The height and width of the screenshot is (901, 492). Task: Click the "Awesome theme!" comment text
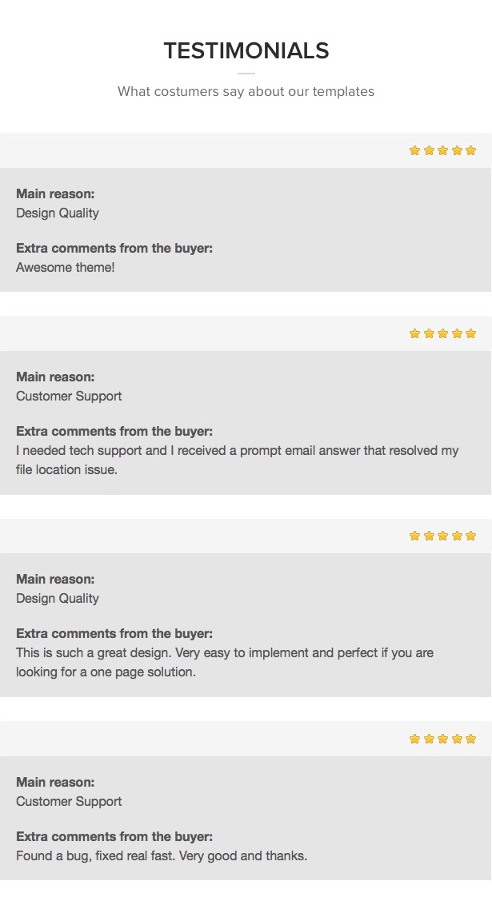click(x=66, y=268)
